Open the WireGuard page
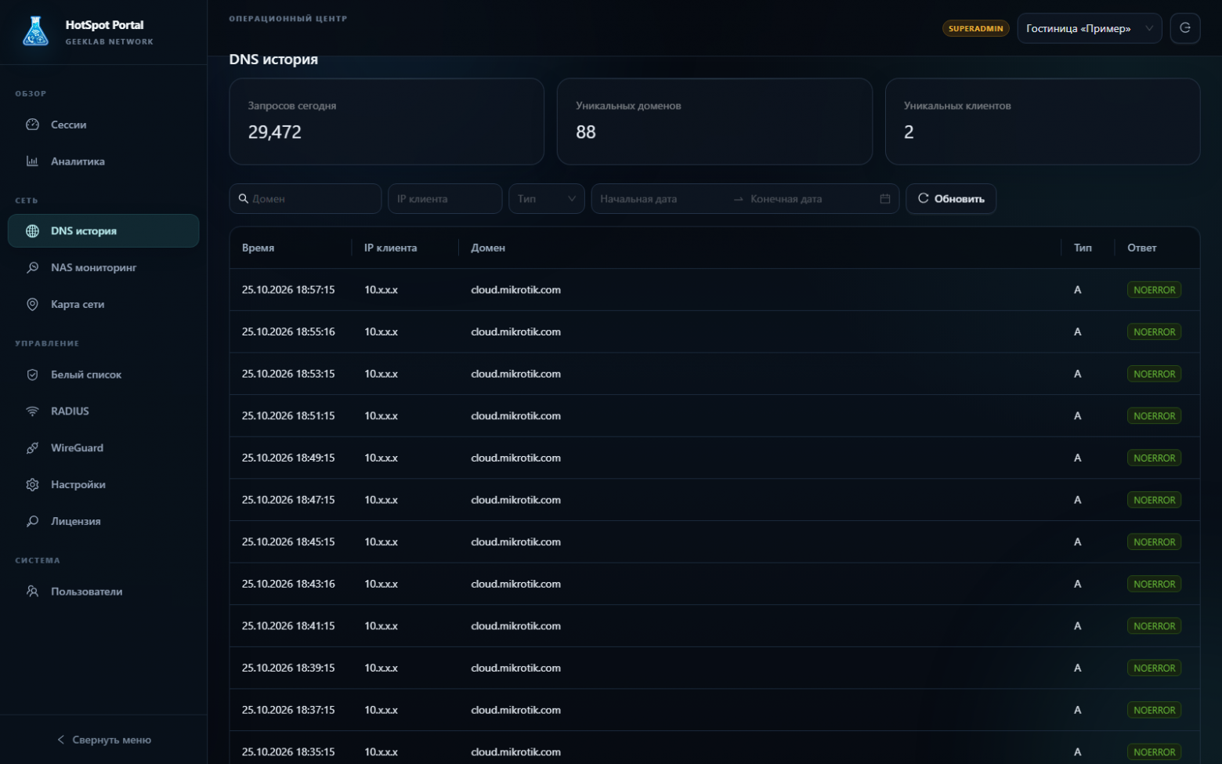 (103, 448)
